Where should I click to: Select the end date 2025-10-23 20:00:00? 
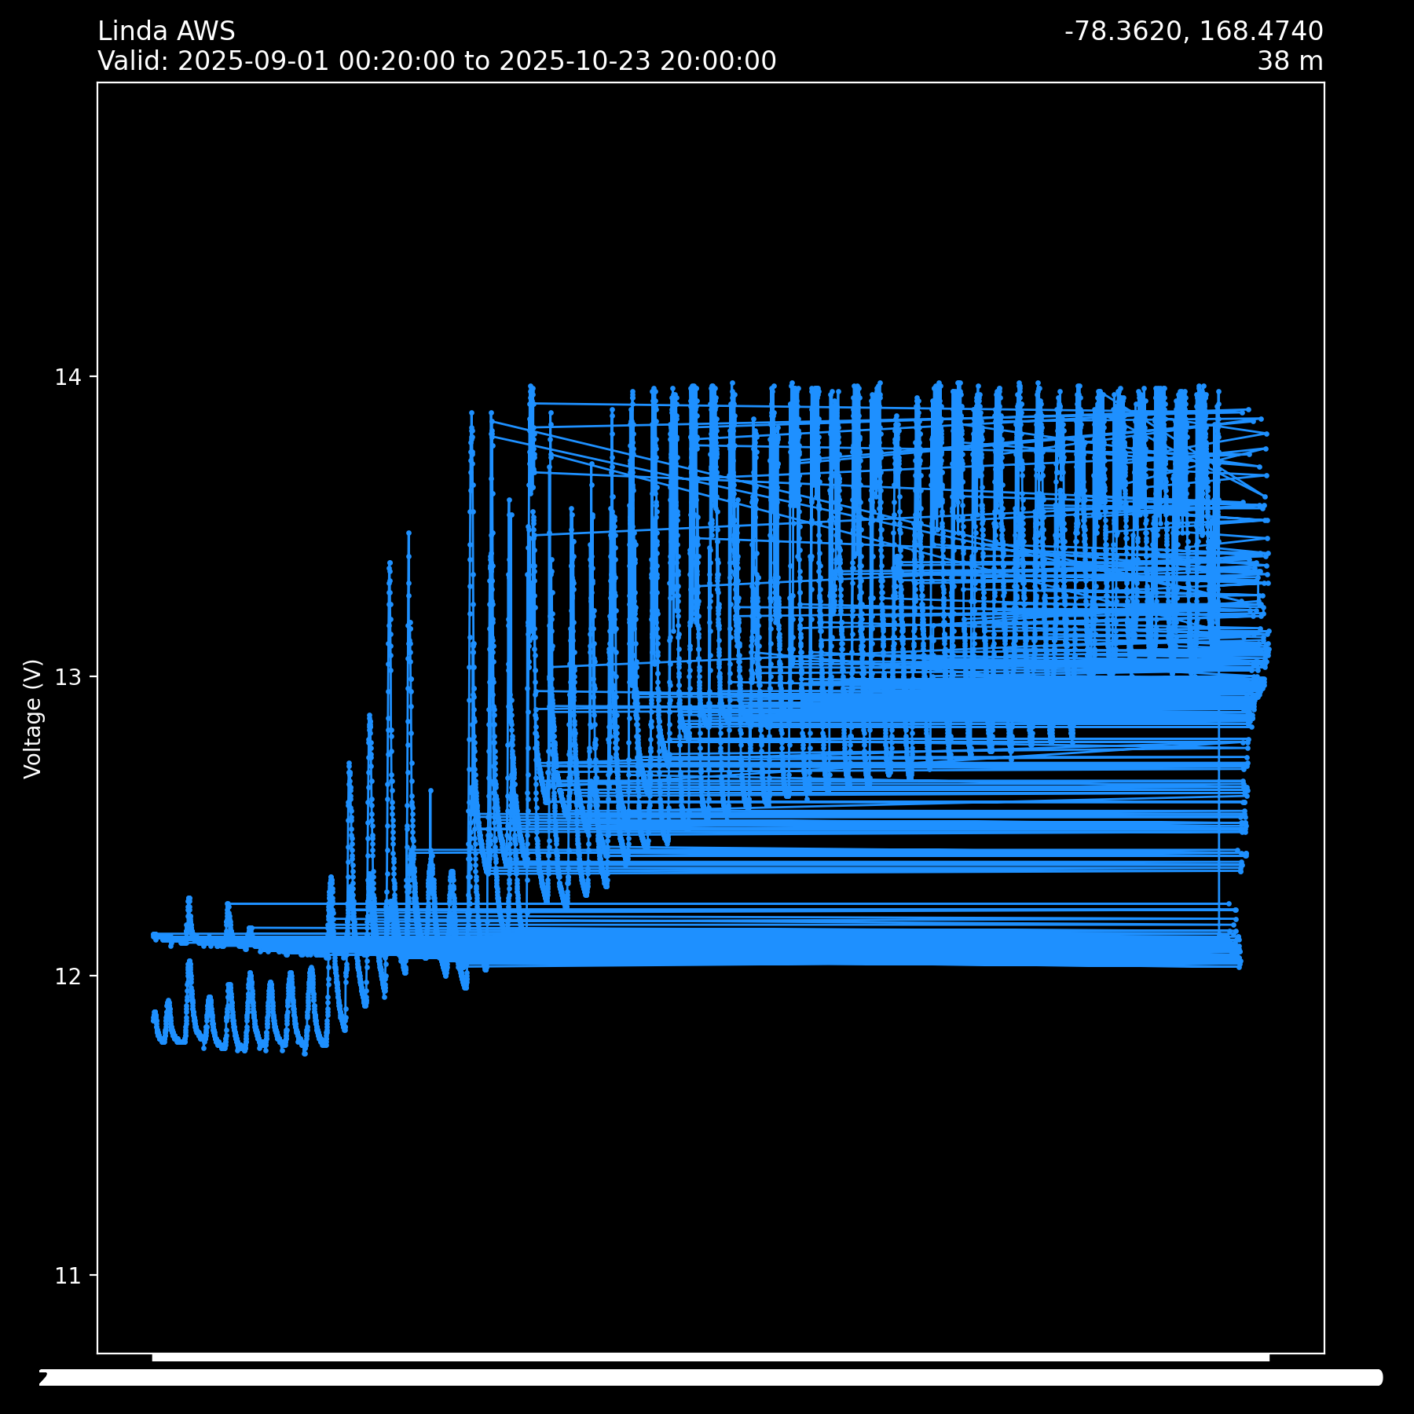[x=637, y=61]
